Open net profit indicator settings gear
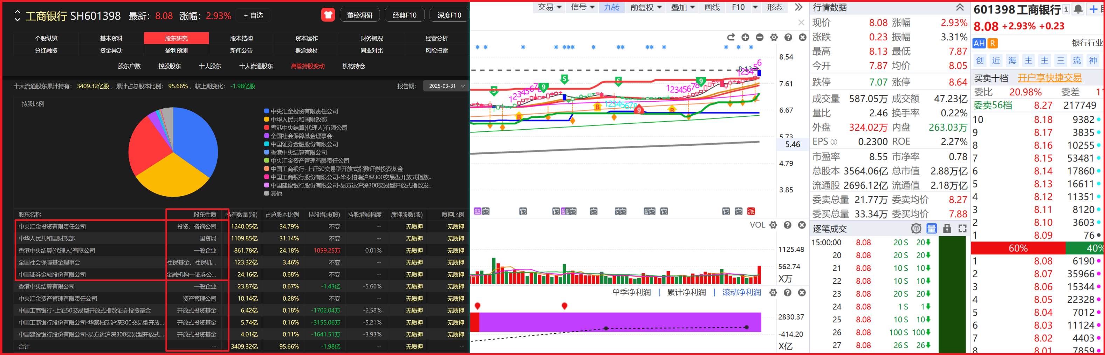1105x355 pixels. pos(773,292)
